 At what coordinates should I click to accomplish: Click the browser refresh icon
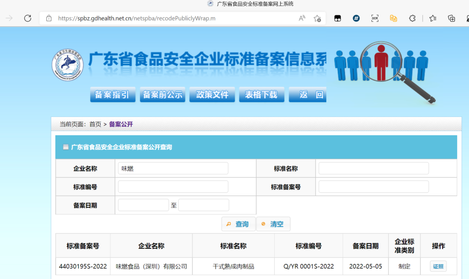(27, 18)
